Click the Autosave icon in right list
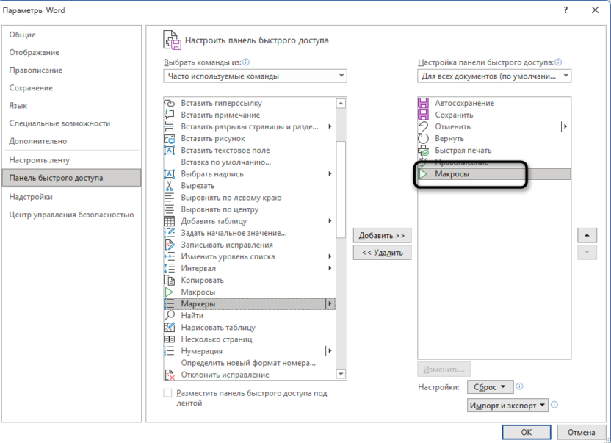Image resolution: width=611 pixels, height=443 pixels. (424, 103)
